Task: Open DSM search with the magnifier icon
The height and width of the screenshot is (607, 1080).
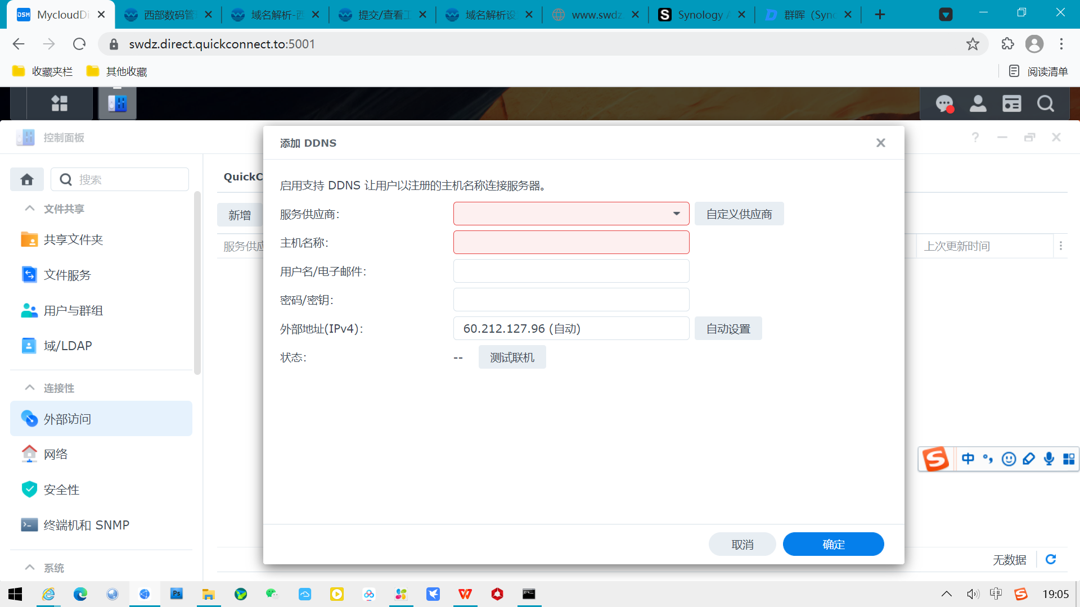Action: (1045, 103)
